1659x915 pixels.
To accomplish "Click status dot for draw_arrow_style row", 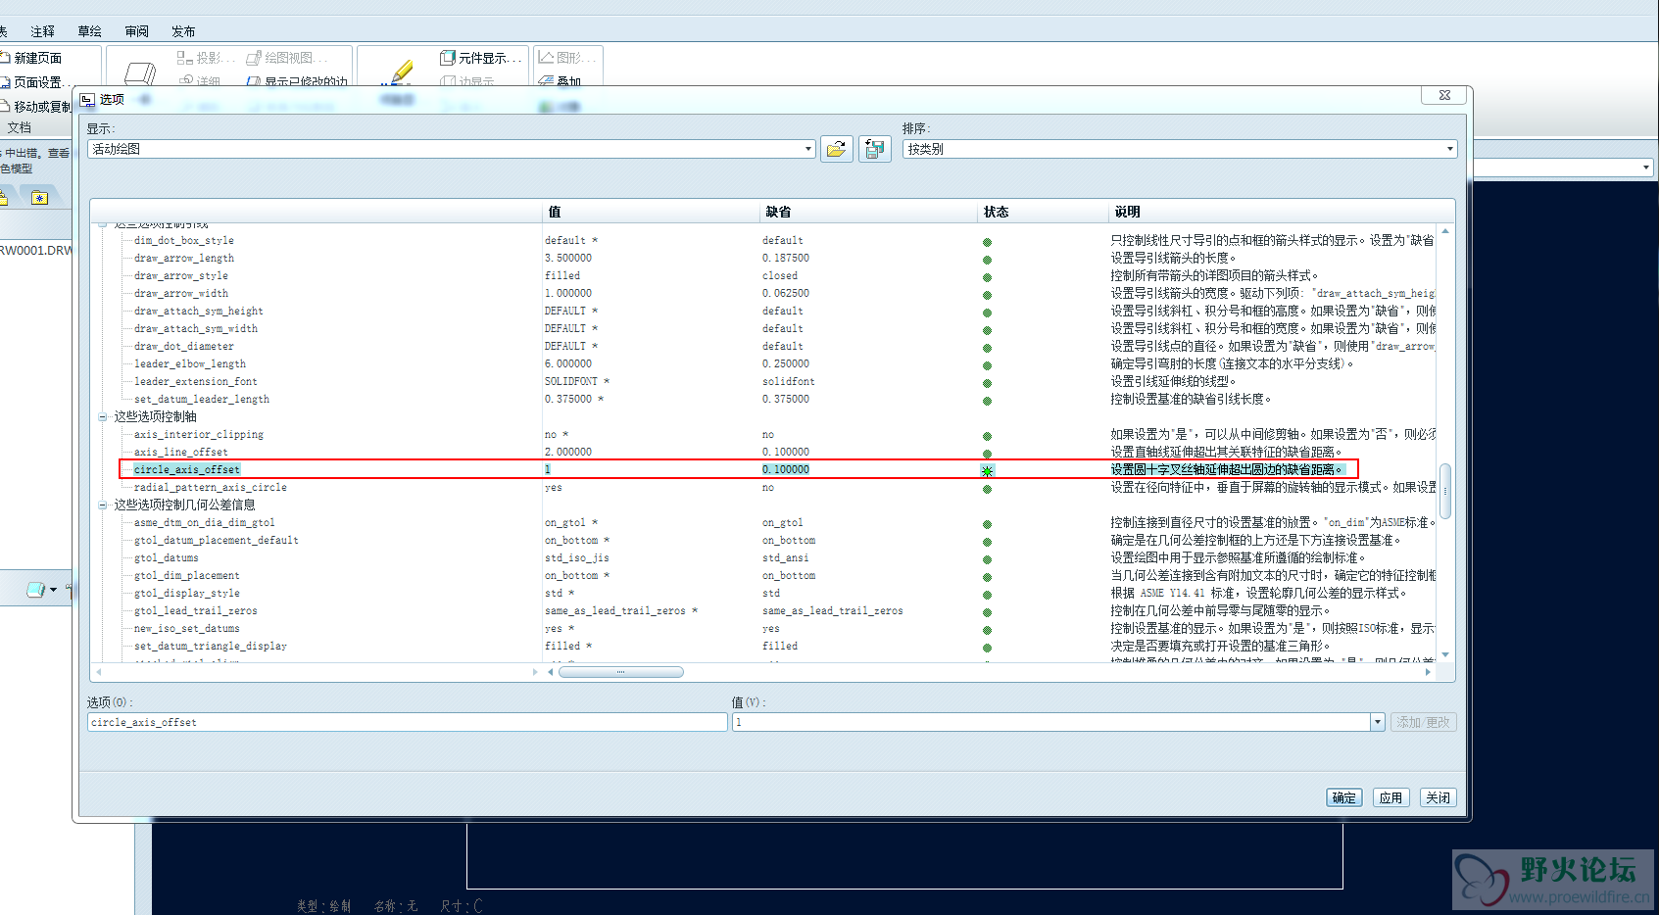I will 987,277.
